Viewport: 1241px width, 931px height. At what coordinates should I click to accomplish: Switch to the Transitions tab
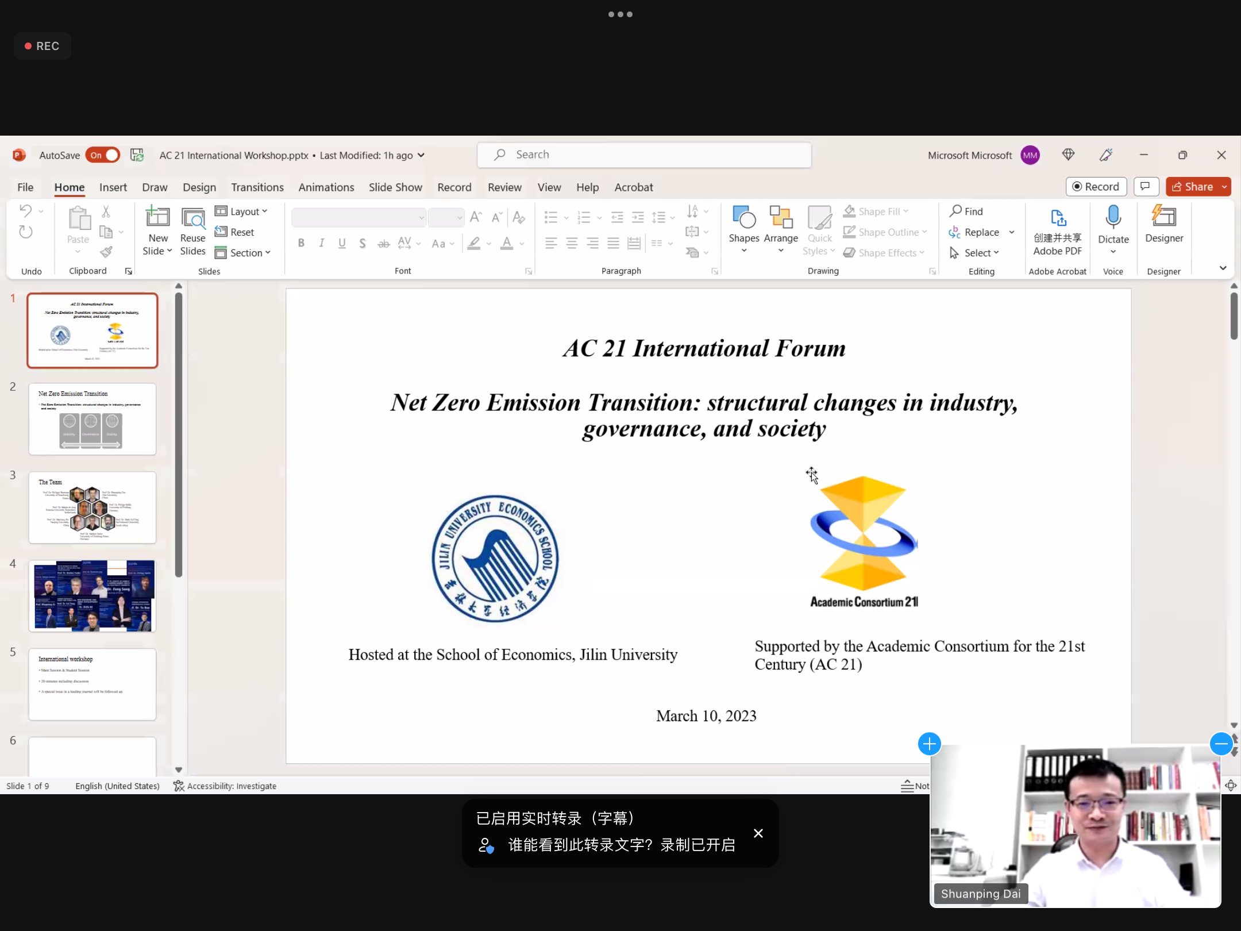(x=257, y=187)
